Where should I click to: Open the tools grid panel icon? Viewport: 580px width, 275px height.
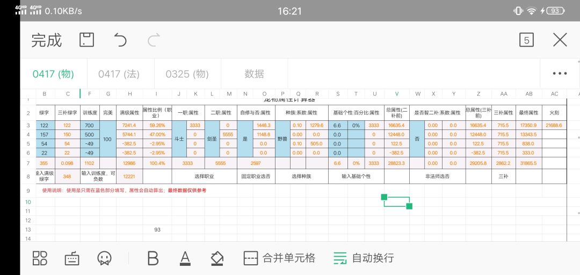click(40, 258)
